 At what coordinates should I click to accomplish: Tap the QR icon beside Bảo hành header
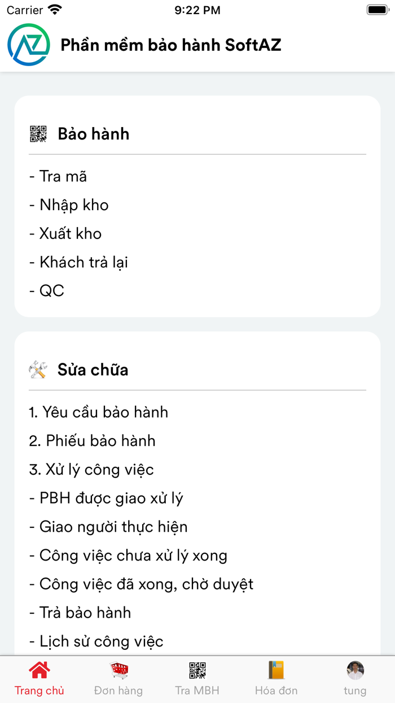(x=37, y=134)
